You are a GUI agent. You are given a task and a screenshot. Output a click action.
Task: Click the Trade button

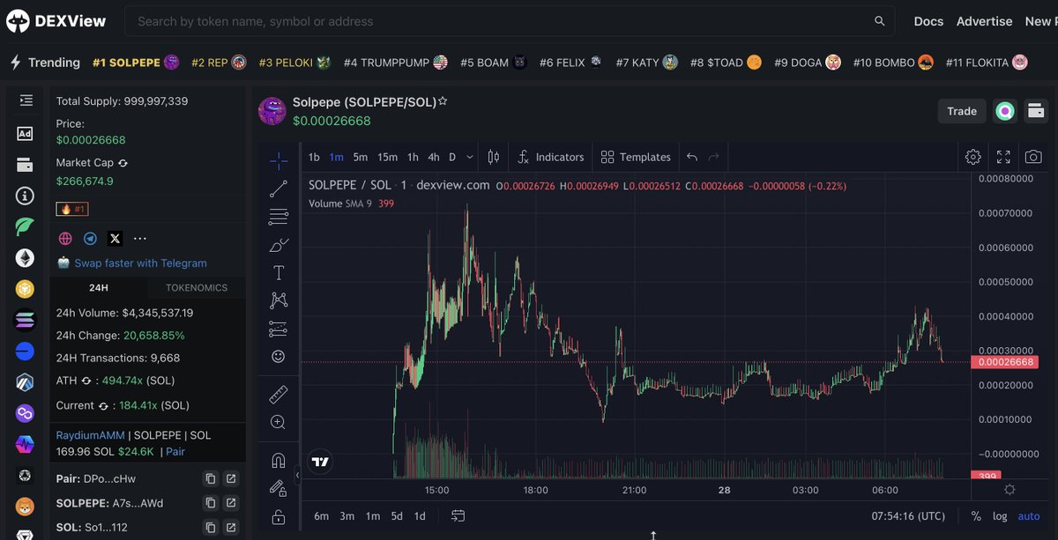click(x=962, y=111)
